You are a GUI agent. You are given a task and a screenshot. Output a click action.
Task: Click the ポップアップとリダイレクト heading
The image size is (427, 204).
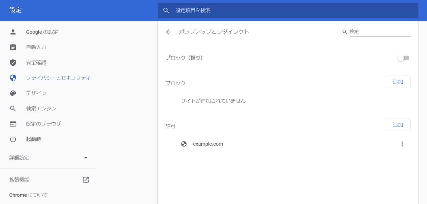click(x=214, y=32)
